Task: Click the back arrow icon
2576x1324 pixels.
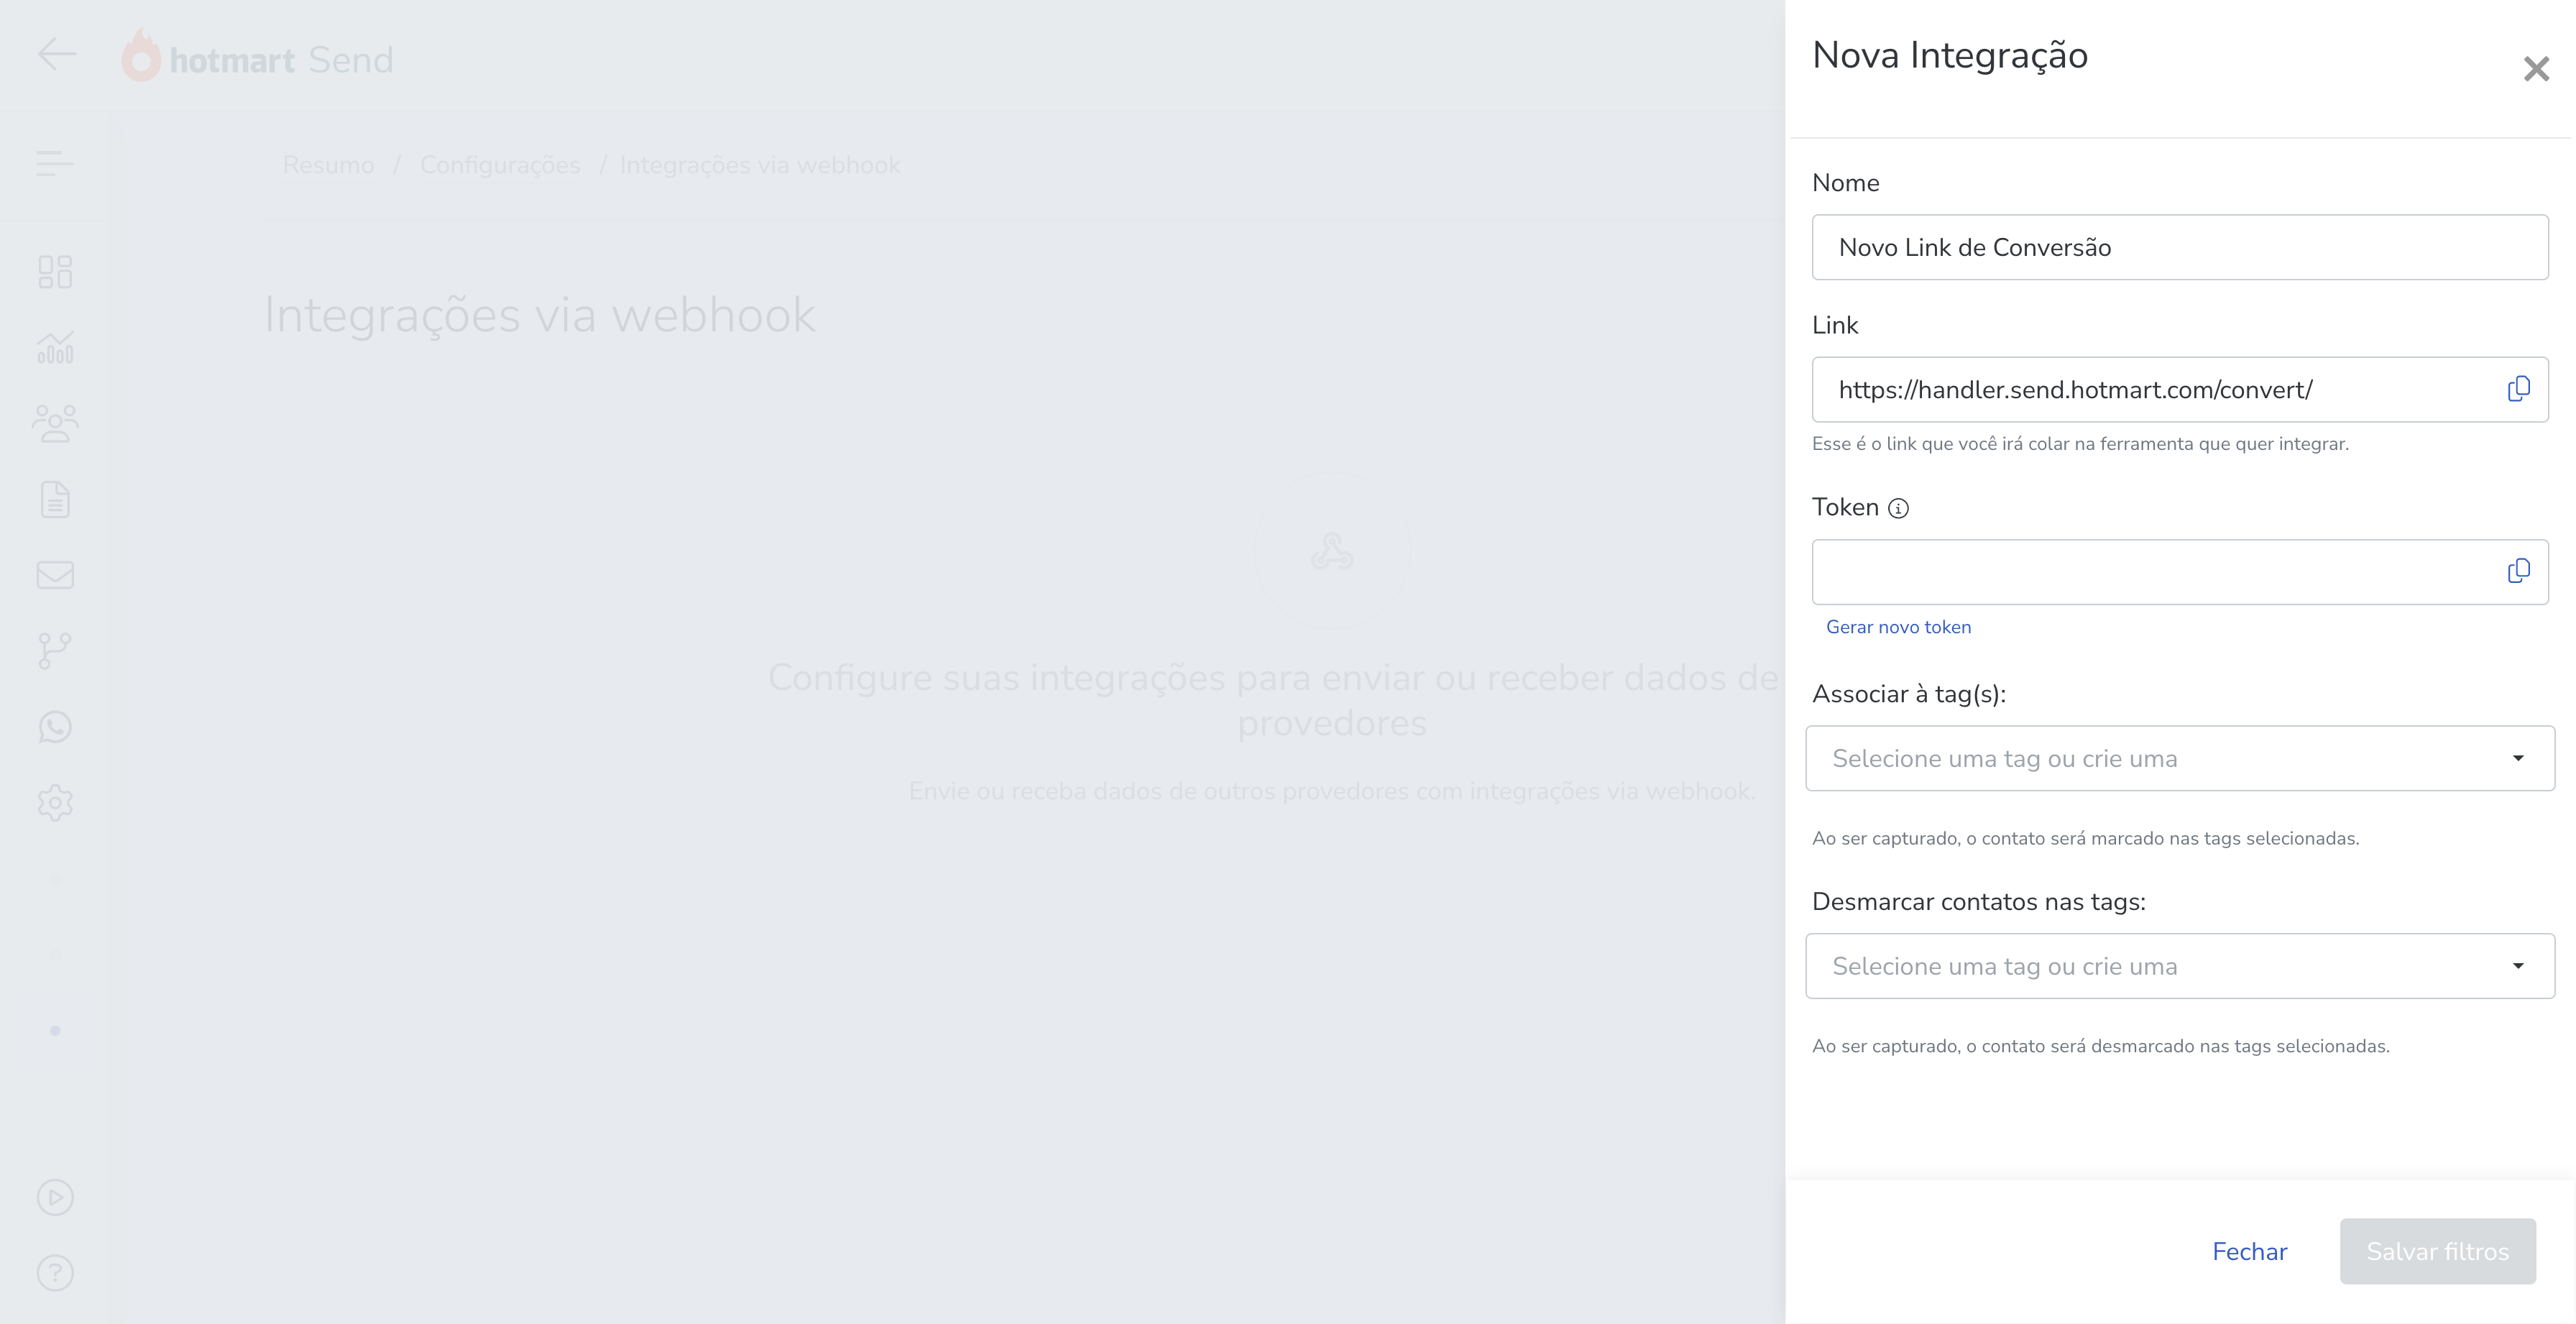Action: click(57, 54)
